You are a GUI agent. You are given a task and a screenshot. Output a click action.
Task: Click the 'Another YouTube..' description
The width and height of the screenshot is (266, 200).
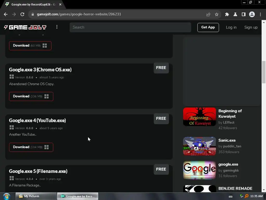tap(23, 135)
